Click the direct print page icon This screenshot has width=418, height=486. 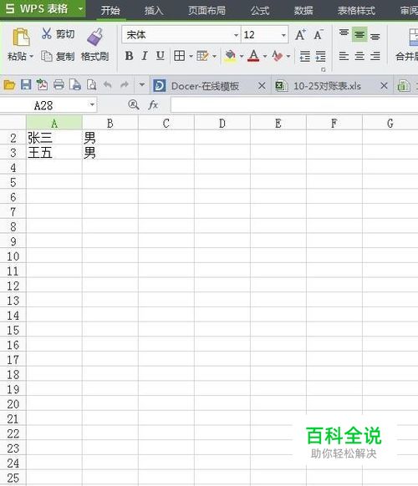pos(75,84)
